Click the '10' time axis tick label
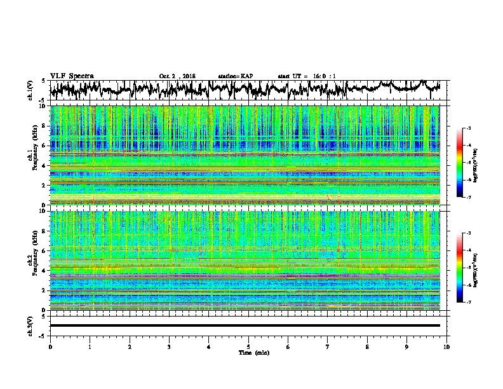Image resolution: width=503 pixels, height=389 pixels. point(446,347)
